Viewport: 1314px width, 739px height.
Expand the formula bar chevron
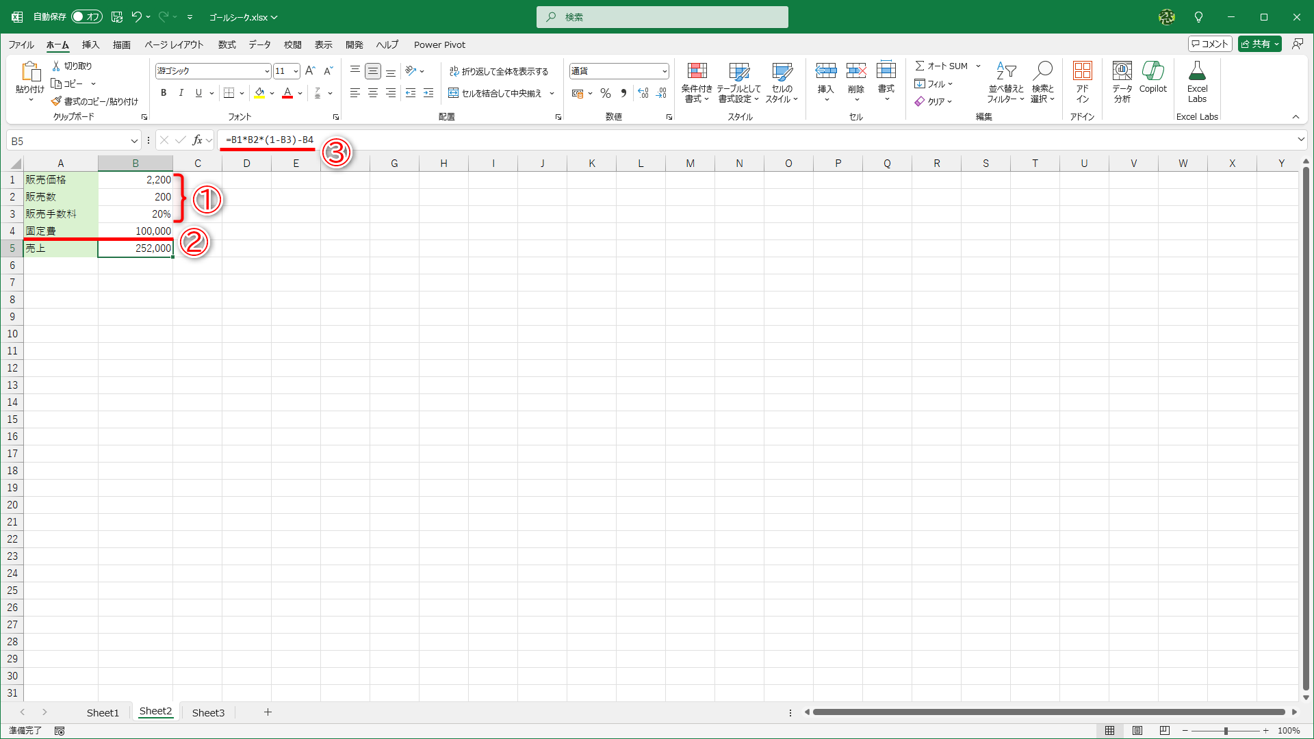click(1300, 140)
